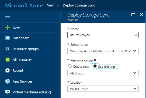Open the All resources grid icon

[8, 60]
